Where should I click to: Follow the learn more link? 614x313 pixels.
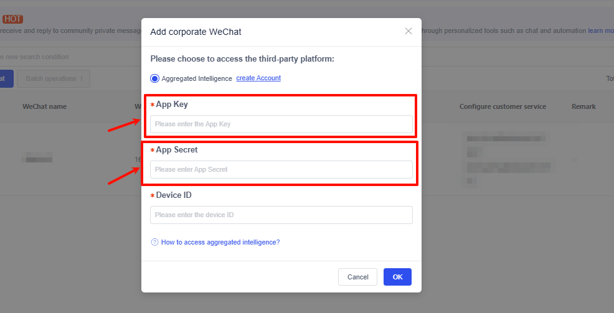[600, 30]
